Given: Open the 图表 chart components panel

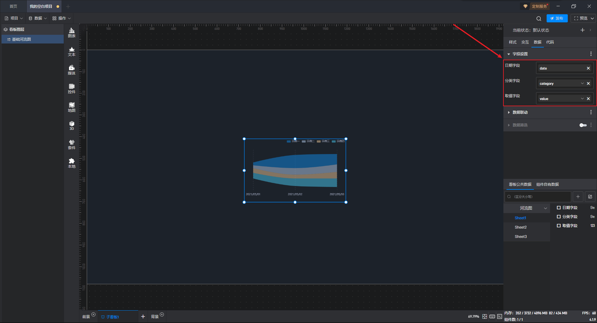Looking at the screenshot, I should tap(72, 33).
